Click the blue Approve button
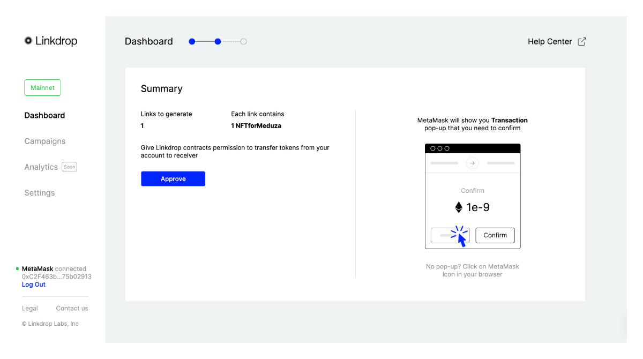Image resolution: width=643 pixels, height=359 pixels. tap(173, 179)
